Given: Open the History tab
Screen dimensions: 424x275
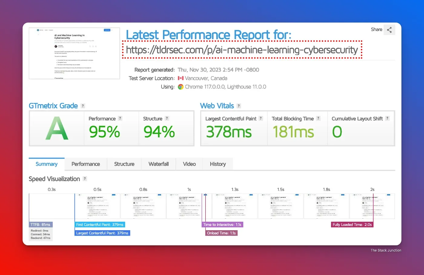Looking at the screenshot, I should click(217, 164).
